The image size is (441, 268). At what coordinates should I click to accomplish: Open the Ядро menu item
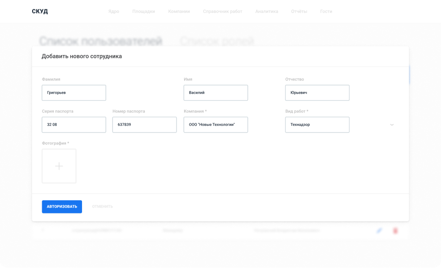pyautogui.click(x=114, y=12)
